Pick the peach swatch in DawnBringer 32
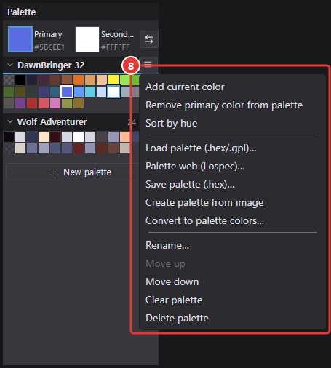 pyautogui.click(x=102, y=80)
